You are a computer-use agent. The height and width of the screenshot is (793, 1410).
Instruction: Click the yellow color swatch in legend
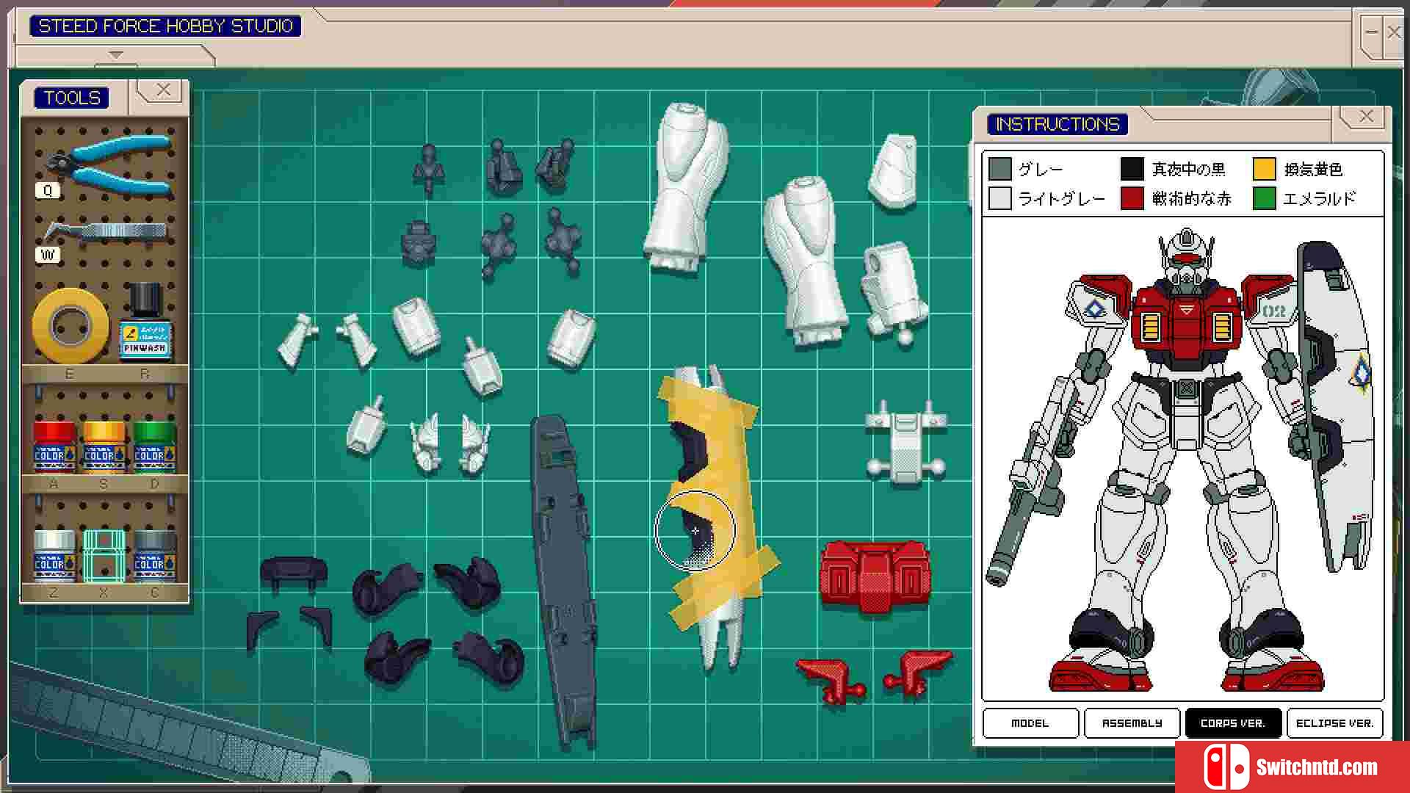point(1264,169)
